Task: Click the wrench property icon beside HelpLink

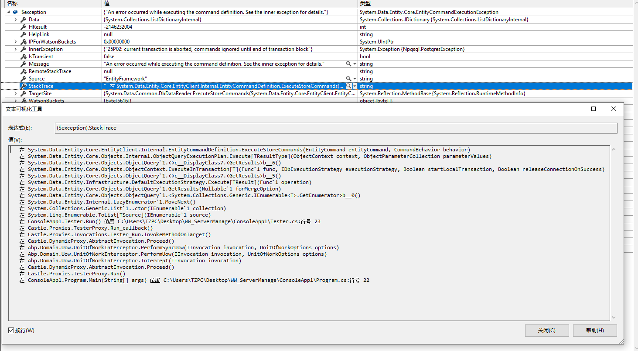Action: point(23,34)
